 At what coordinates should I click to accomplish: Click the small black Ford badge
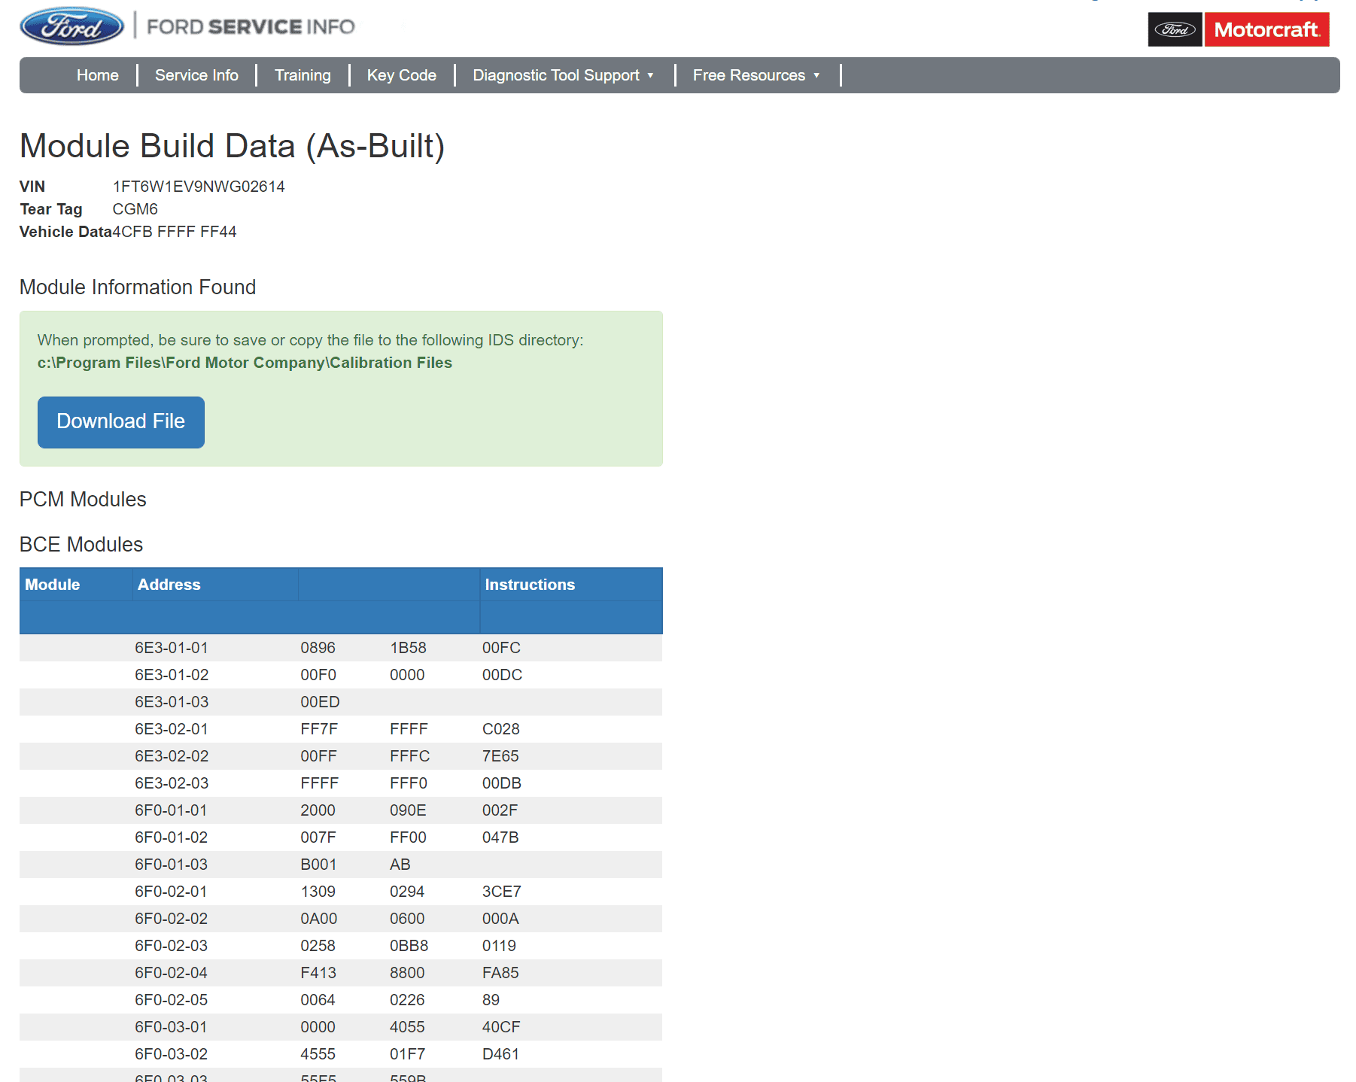1174,29
